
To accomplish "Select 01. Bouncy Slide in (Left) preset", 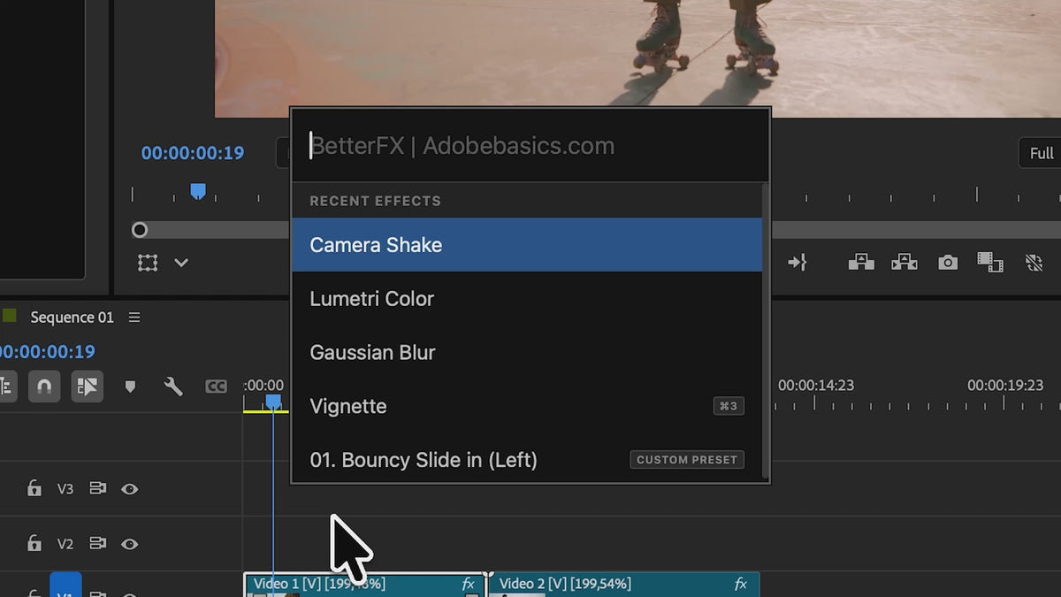I will (x=526, y=460).
